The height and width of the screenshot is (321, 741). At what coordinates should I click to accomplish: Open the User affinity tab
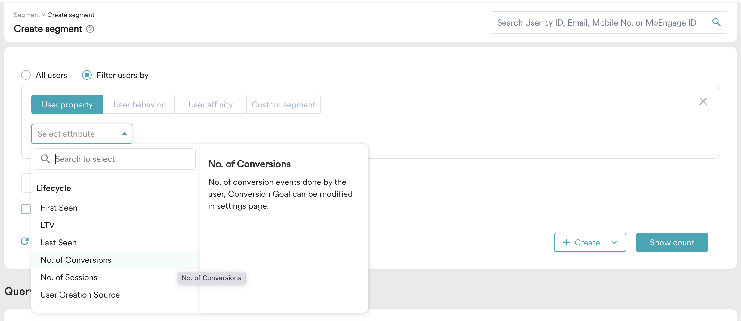tap(210, 105)
